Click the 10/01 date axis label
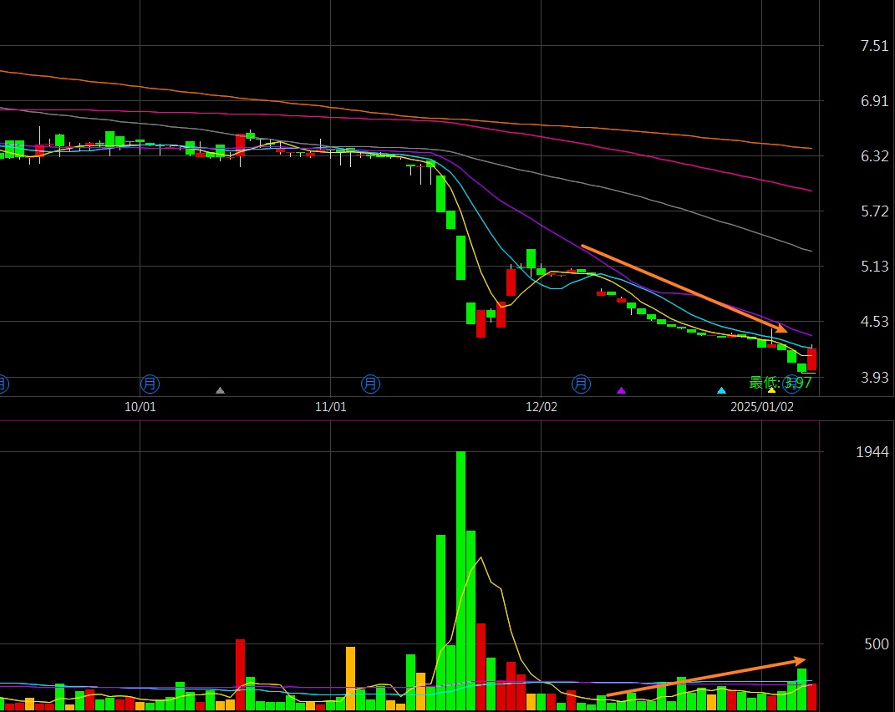Screen dimensions: 895x712 140,407
